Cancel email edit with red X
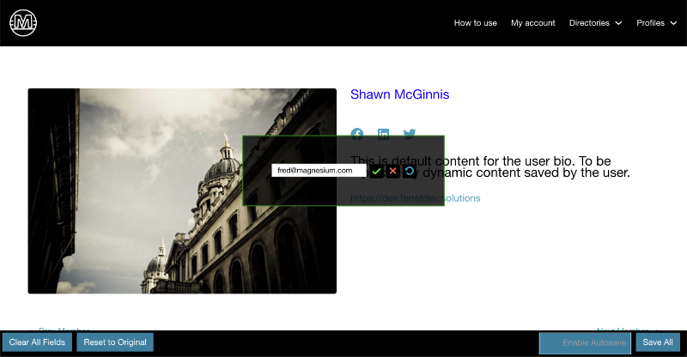Image resolution: width=687 pixels, height=357 pixels. tap(392, 171)
